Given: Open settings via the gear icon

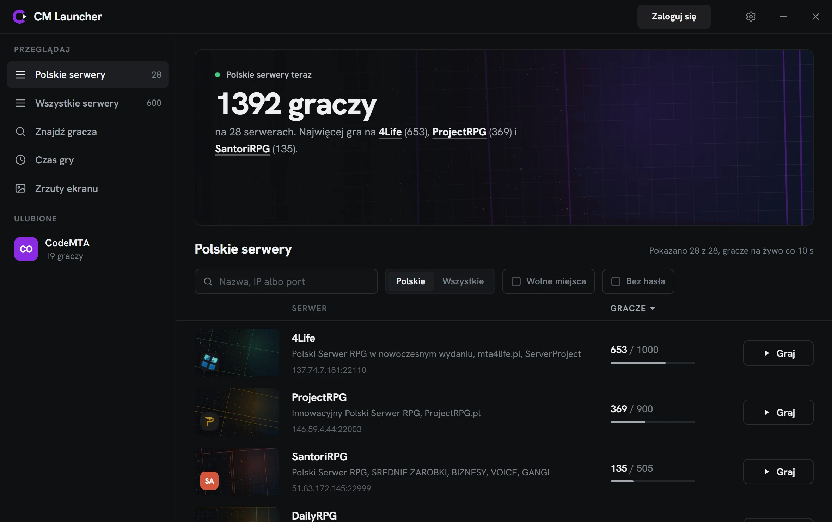Looking at the screenshot, I should 751,17.
